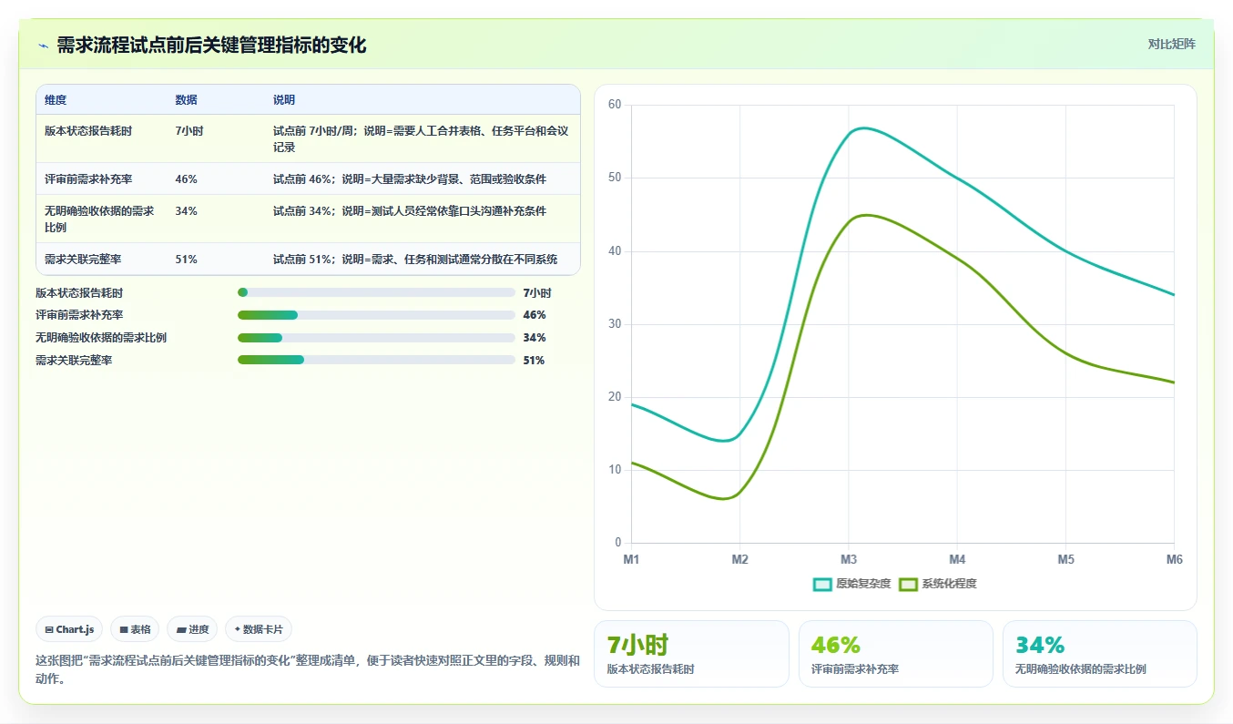
Task: Select table cell 无明确验收依据的需求比例
Action: click(99, 219)
